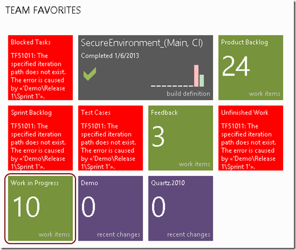Click the build definition label
This screenshot has width=296, height=250.
(x=188, y=93)
